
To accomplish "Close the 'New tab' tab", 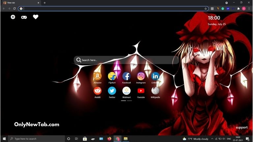I will pyautogui.click(x=39, y=3).
